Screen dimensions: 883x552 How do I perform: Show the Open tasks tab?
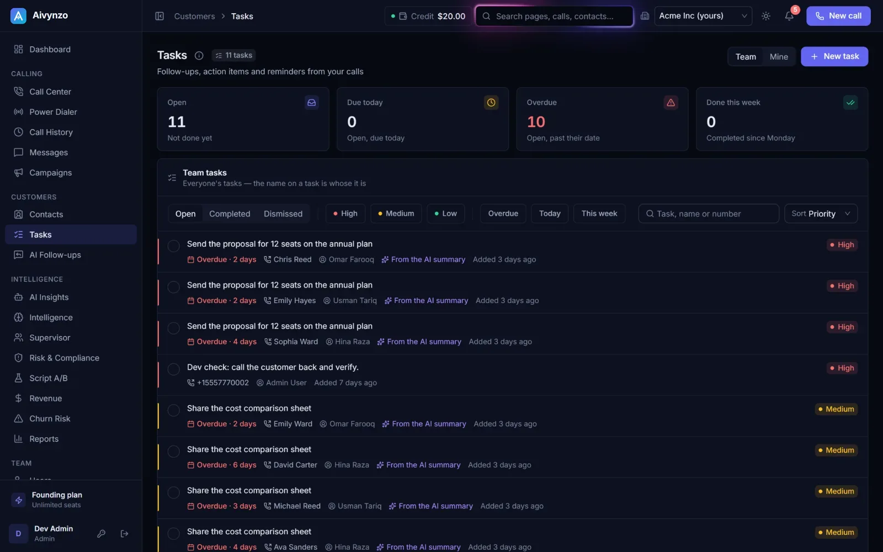click(x=185, y=214)
